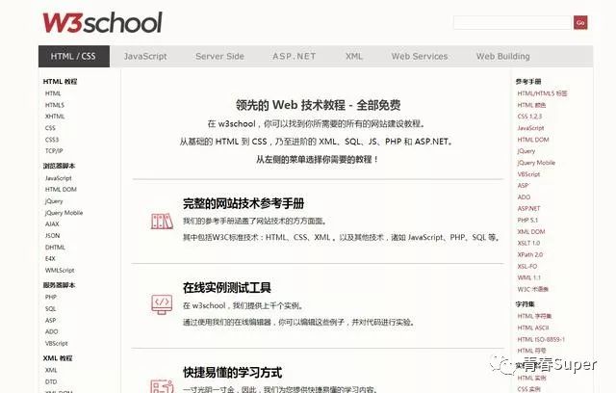This screenshot has height=393, width=616.
Task: Open the XSLT 1.0 reference link
Action: pos(528,243)
